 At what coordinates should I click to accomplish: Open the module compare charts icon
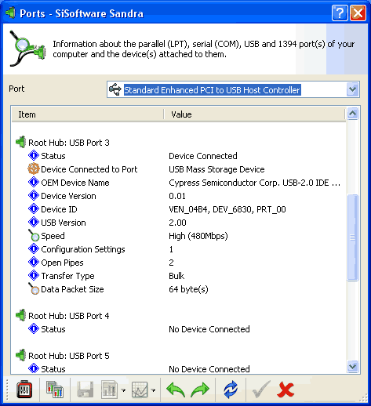click(55, 390)
